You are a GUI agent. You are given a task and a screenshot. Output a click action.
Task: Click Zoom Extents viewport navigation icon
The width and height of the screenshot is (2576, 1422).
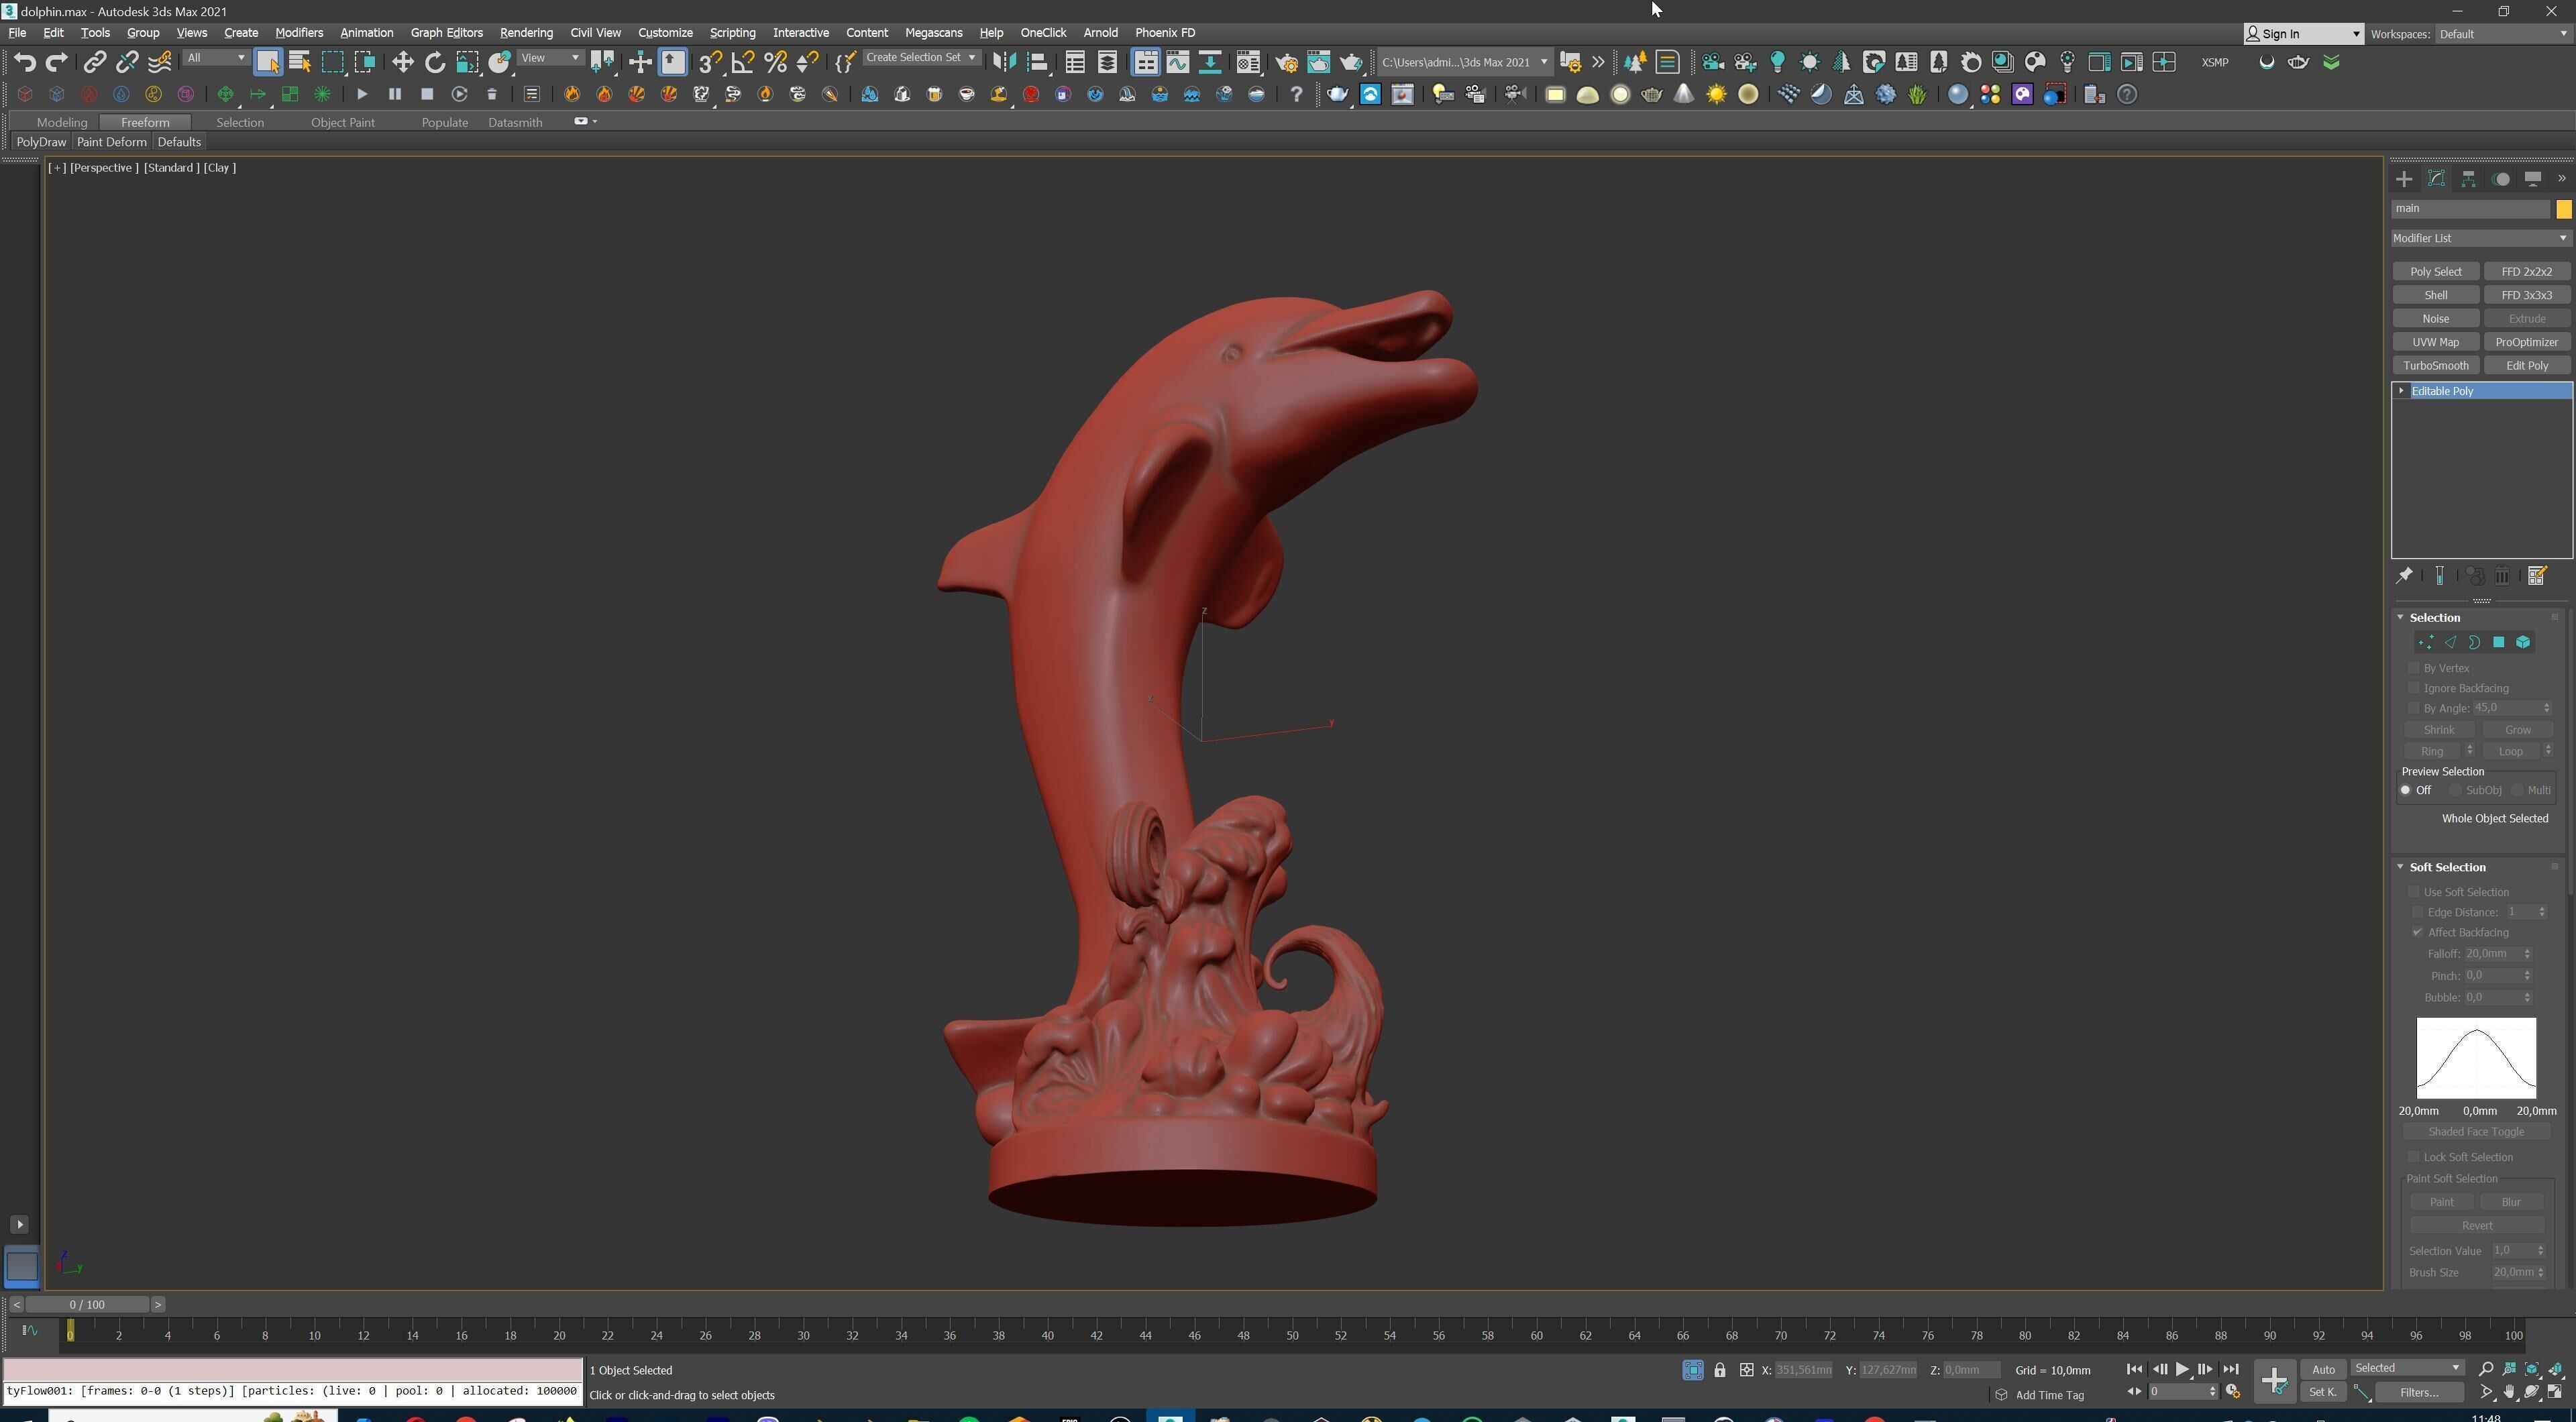2532,1369
